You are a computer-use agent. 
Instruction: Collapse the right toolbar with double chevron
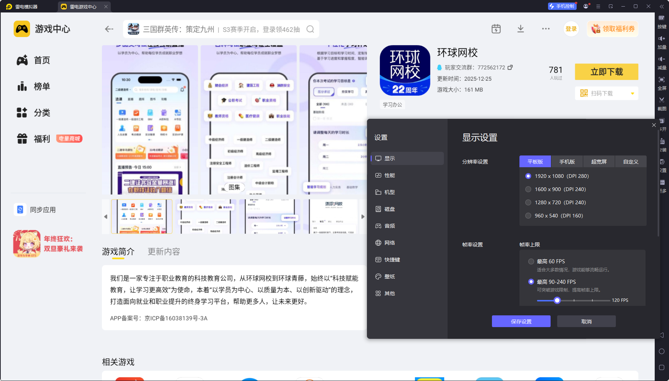[662, 6]
